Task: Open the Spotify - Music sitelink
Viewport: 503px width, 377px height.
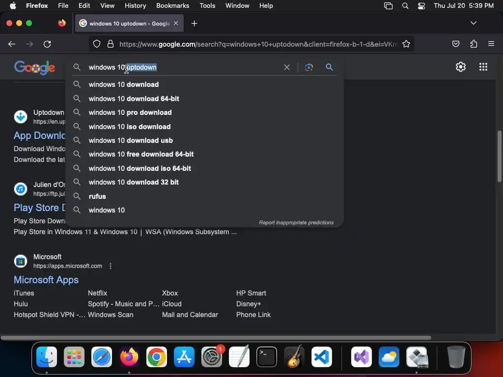Action: click(123, 304)
